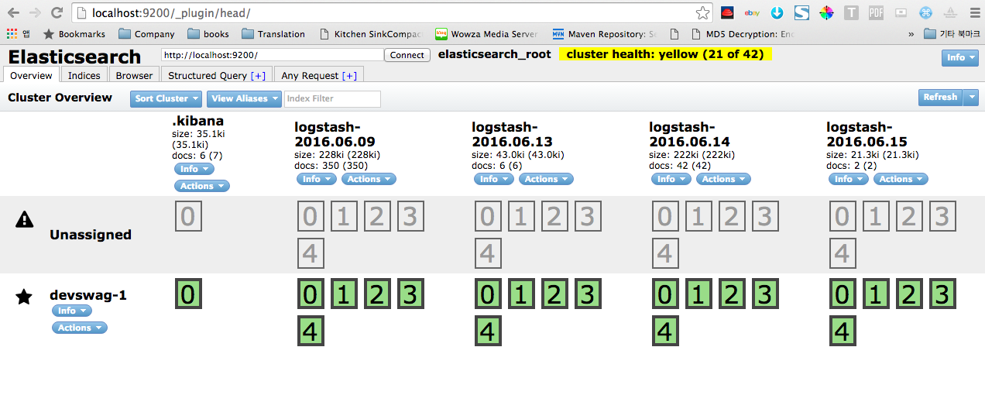Open the Structured Query tab
Viewport: 985px width, 402px height.
pyautogui.click(x=216, y=75)
